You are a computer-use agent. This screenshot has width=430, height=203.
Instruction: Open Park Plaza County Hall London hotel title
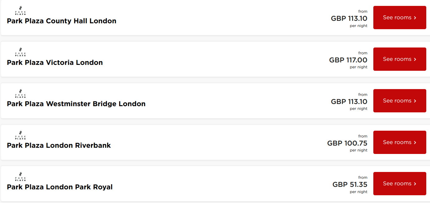click(x=62, y=21)
